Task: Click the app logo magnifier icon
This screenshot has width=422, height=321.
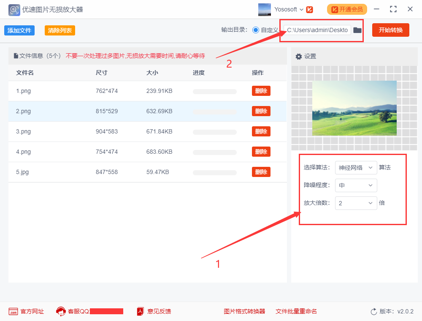Action: point(14,10)
